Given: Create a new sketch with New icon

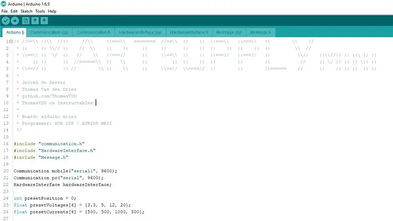Looking at the screenshot, I should [x=26, y=21].
